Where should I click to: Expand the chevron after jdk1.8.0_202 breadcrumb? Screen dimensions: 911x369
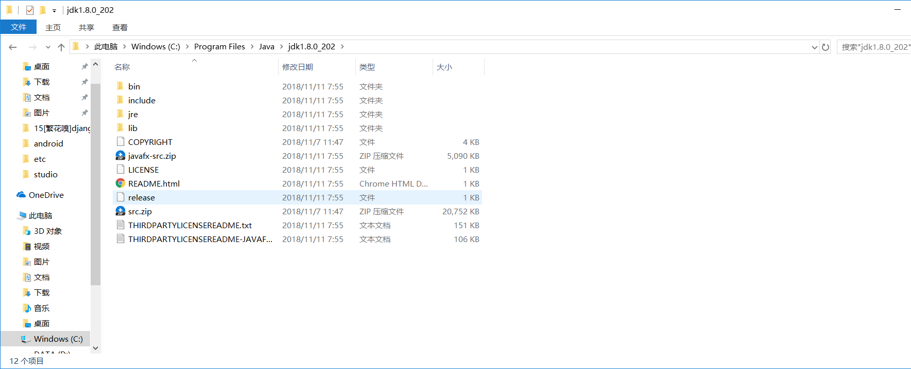click(342, 46)
